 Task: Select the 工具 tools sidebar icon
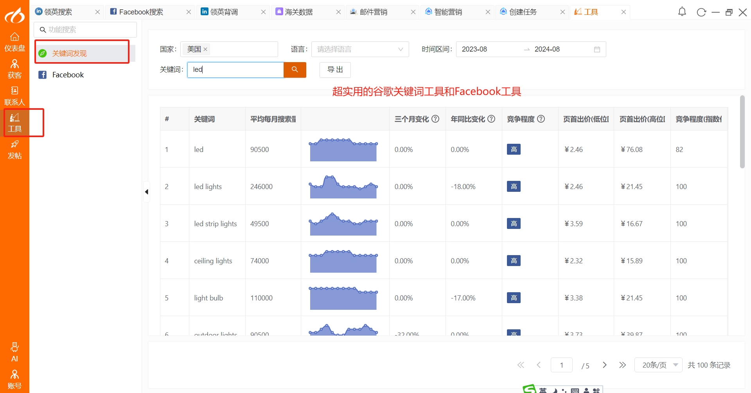point(14,123)
